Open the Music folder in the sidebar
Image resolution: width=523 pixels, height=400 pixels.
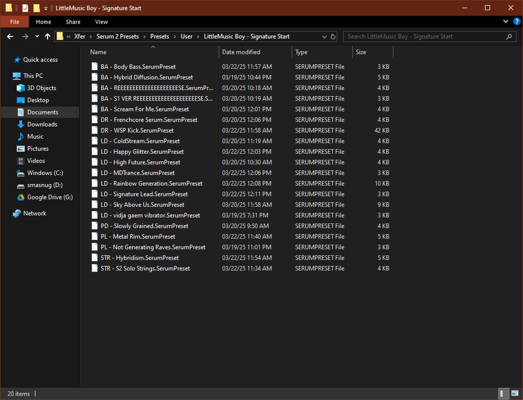36,136
